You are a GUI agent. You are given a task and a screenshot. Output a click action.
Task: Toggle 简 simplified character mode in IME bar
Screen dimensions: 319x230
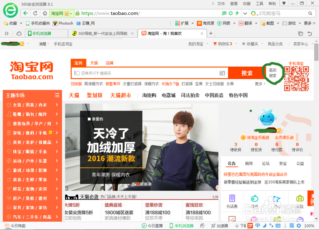tap(292, 226)
